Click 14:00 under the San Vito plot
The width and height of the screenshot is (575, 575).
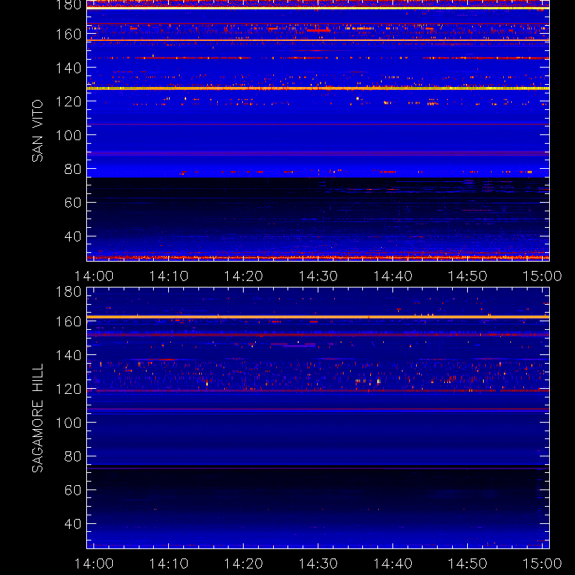coord(94,276)
